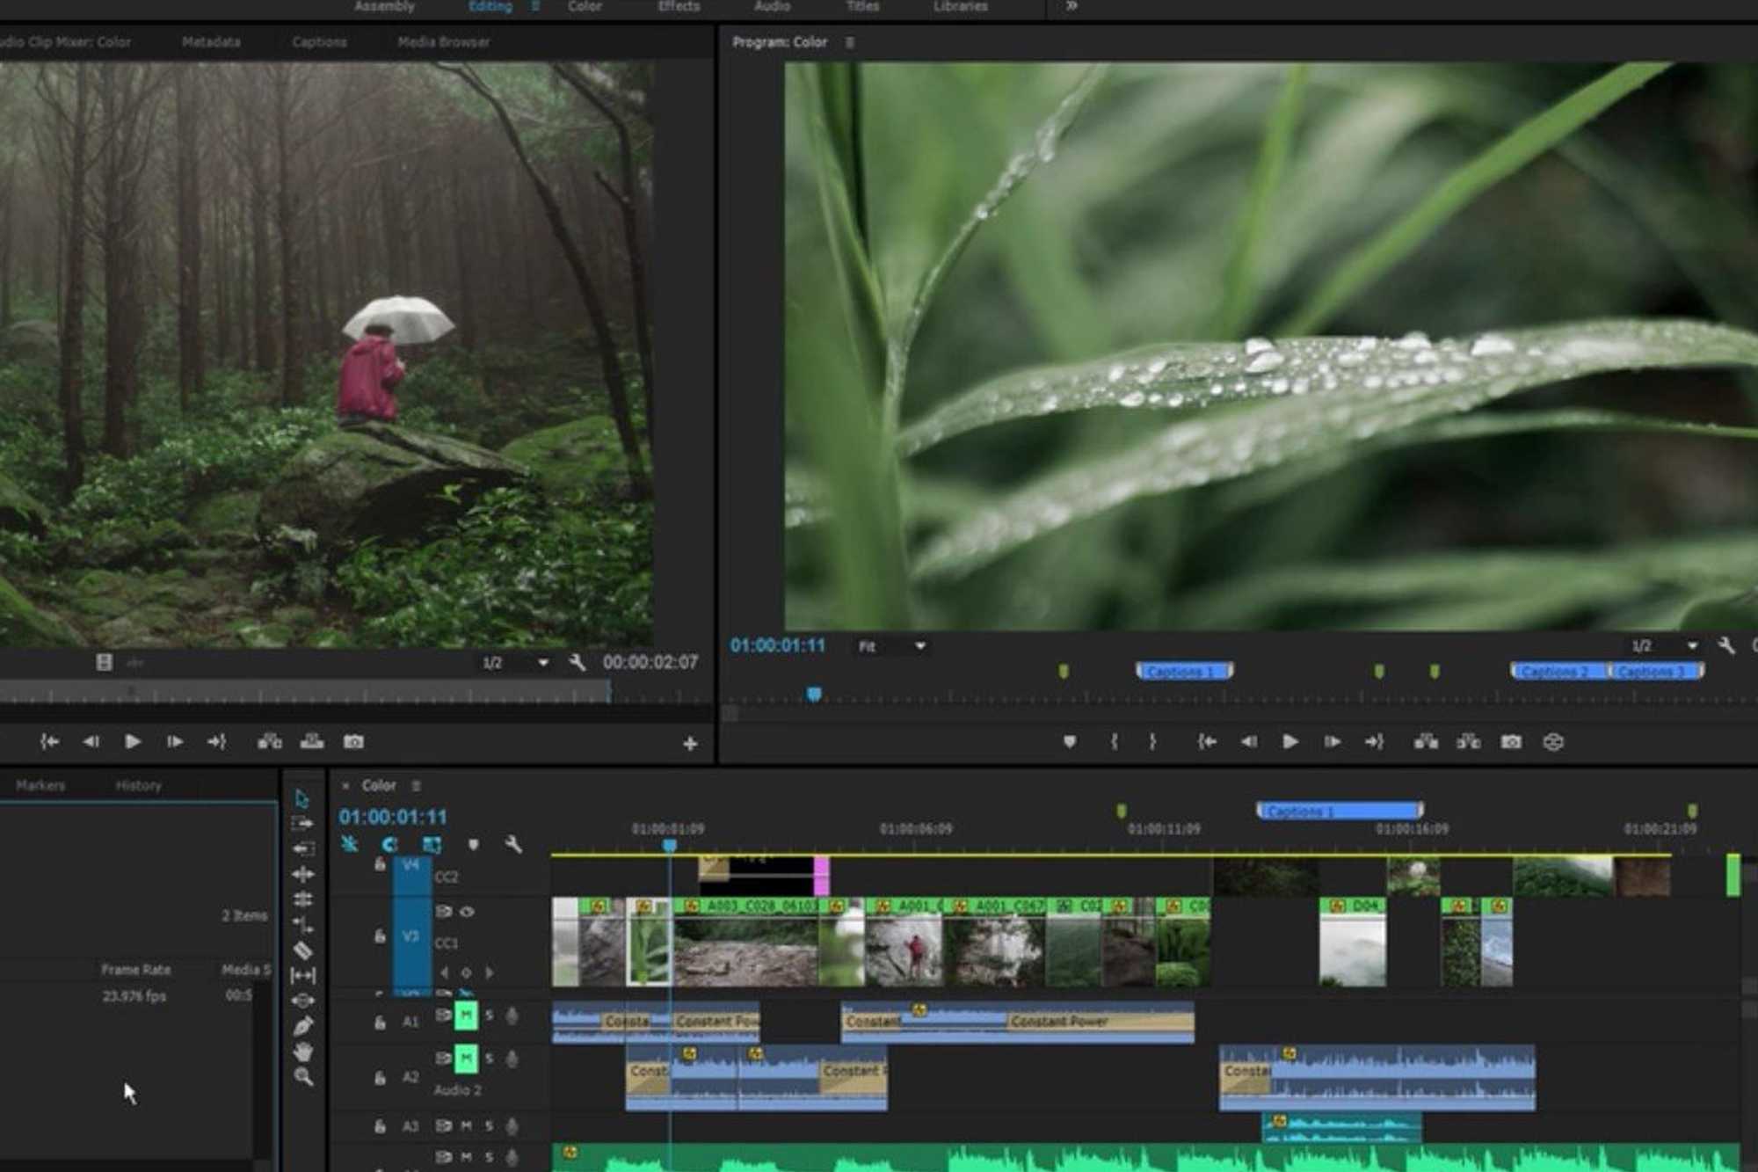Export a frame from the Source monitor

coord(353,742)
